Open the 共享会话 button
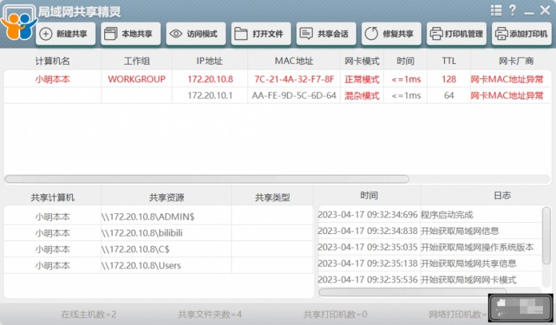 [x=326, y=33]
